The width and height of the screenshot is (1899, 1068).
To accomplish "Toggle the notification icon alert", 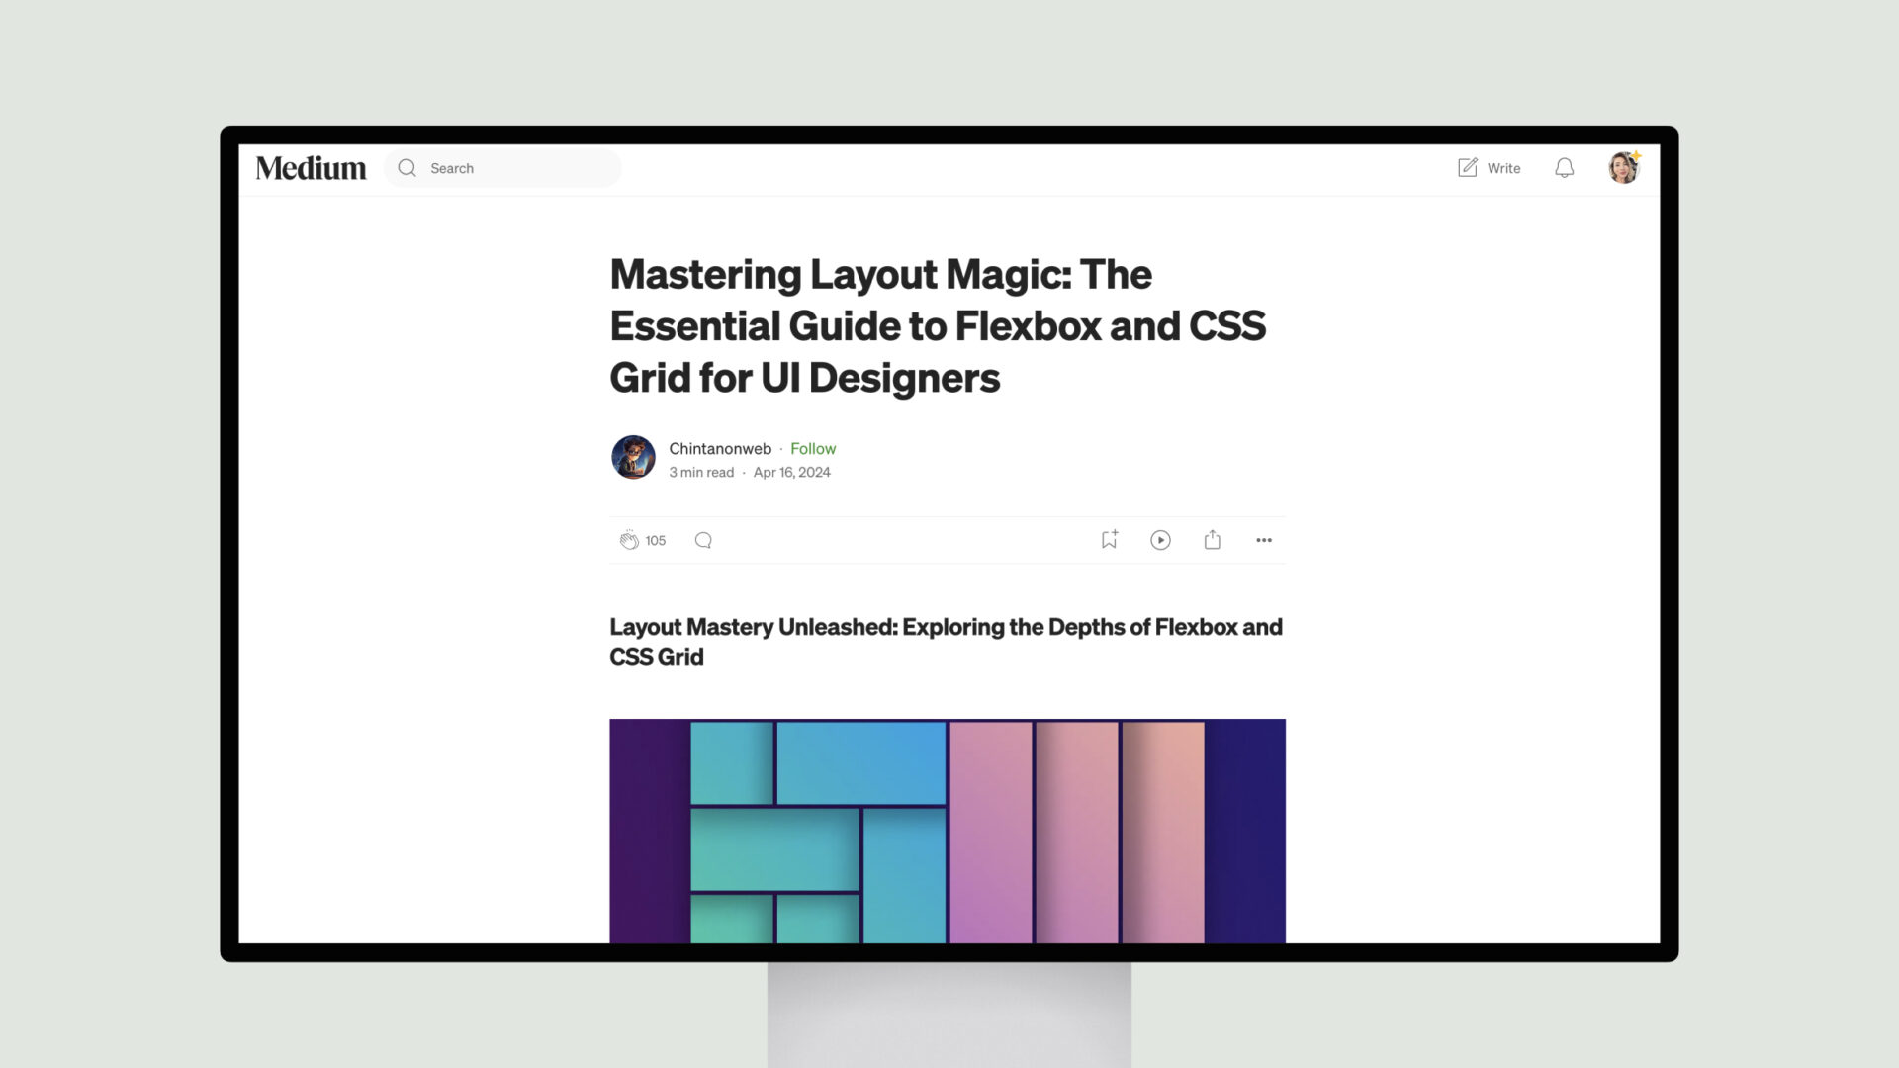I will coord(1564,167).
